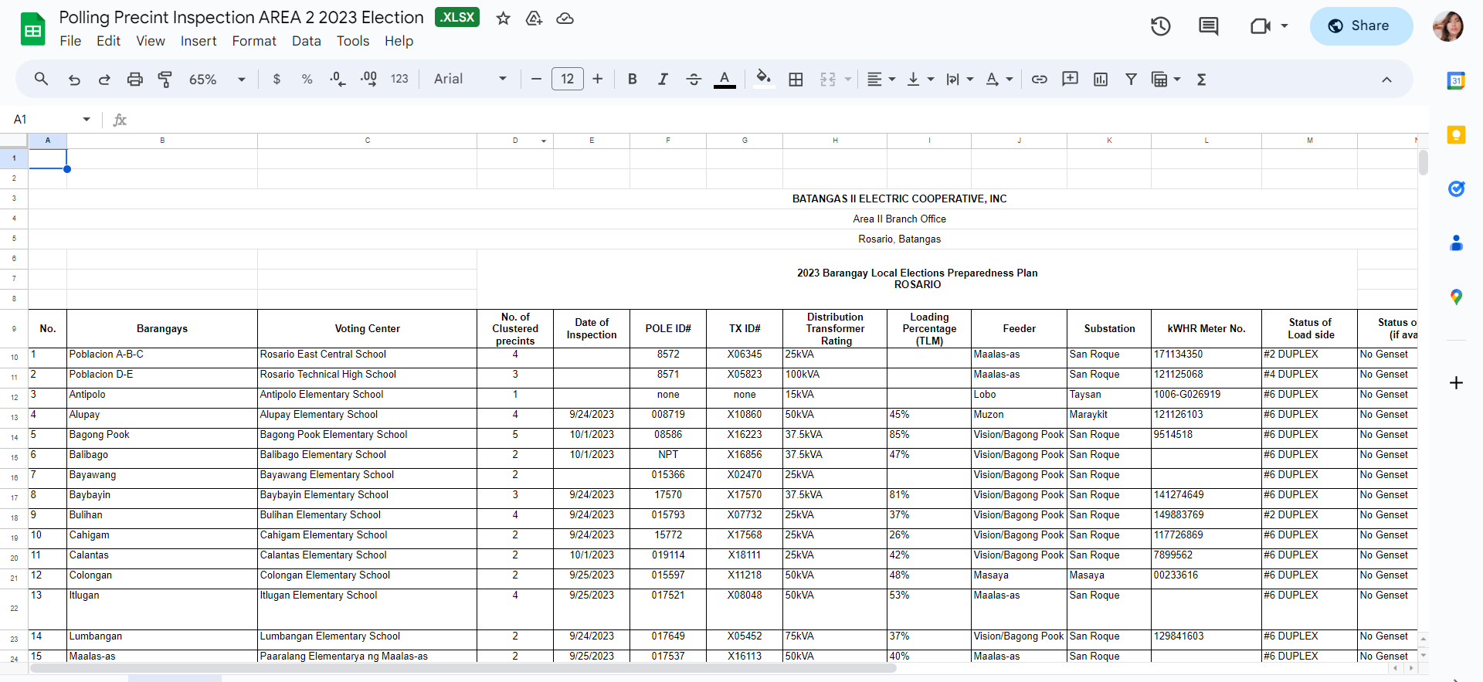
Task: Decrease decimal places
Action: point(338,79)
